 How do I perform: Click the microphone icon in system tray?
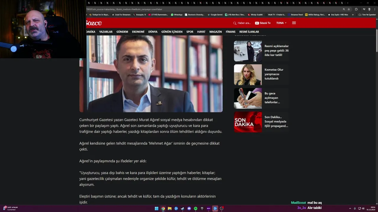point(355,208)
